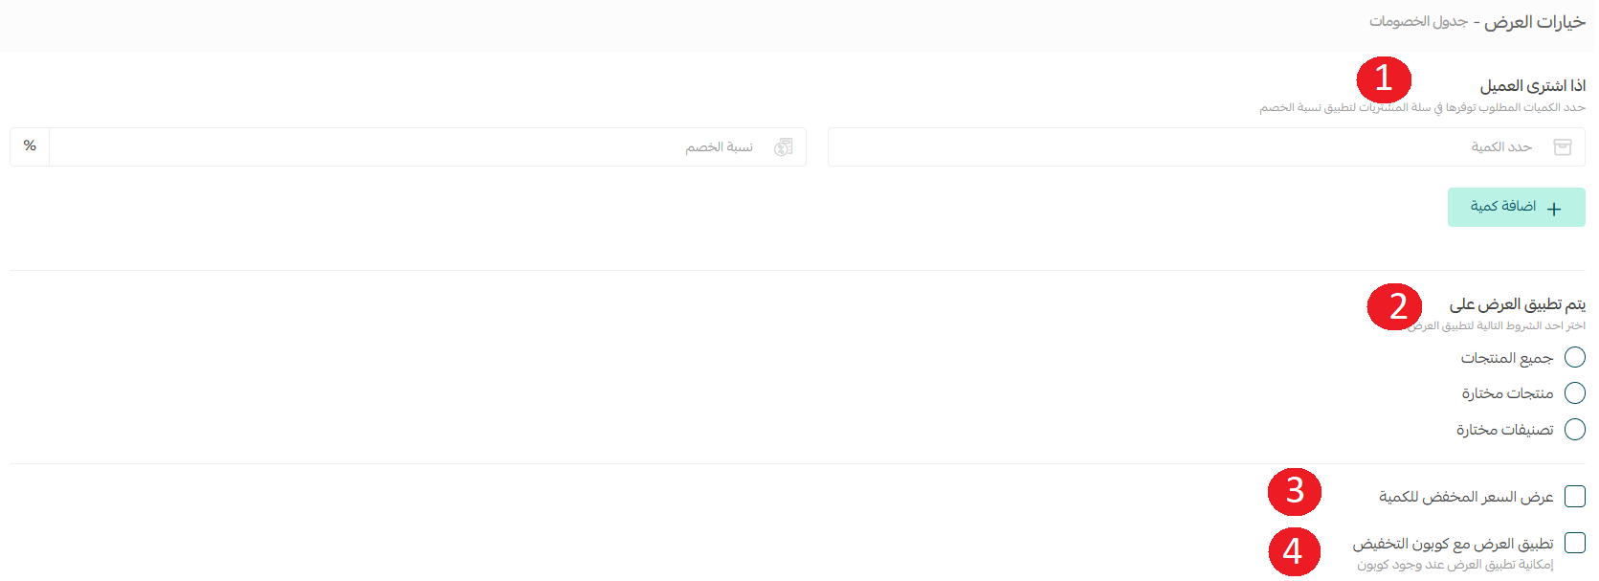Click the red number 4 badge

point(1294,552)
